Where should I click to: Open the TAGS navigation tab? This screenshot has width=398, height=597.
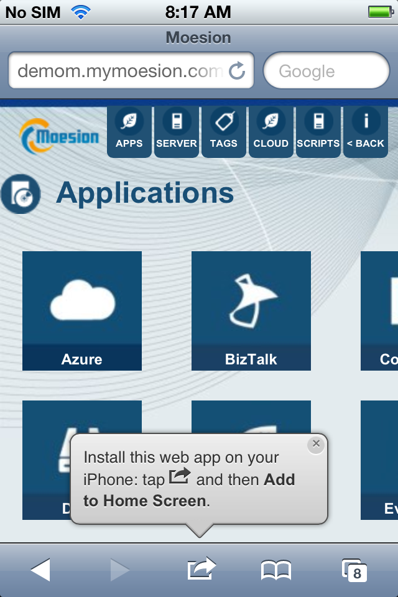pyautogui.click(x=224, y=132)
